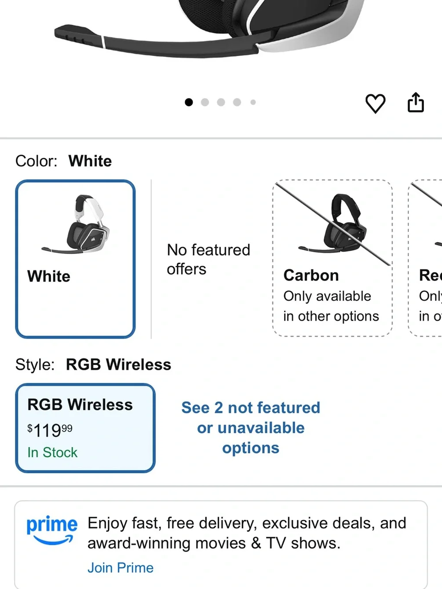Tap the white headset thumbnail image
Screen dimensions: 442x589
pos(76,224)
